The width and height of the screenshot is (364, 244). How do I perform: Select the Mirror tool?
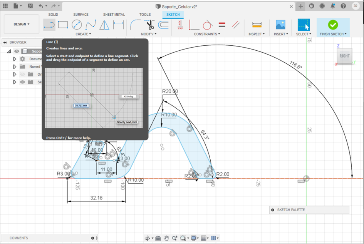click(104, 25)
